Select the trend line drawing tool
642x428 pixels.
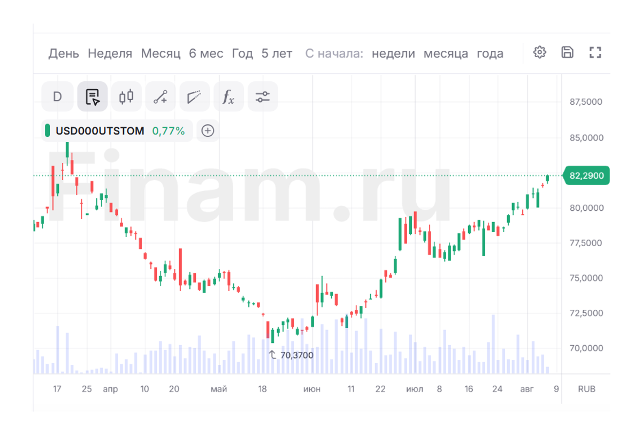pyautogui.click(x=160, y=97)
